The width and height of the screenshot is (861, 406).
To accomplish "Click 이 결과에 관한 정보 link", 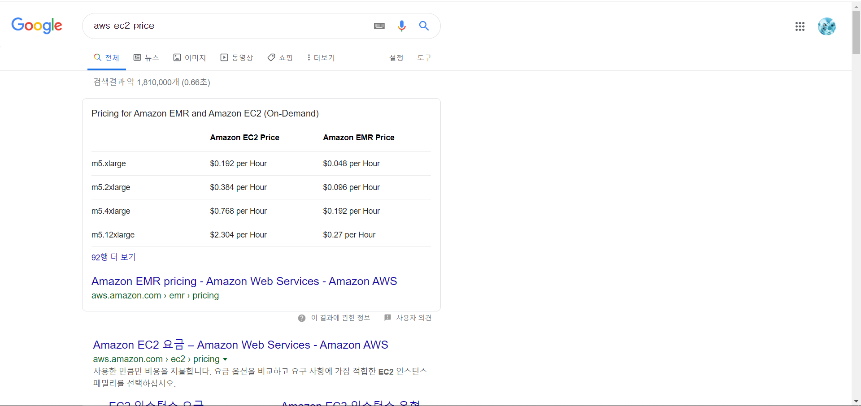I will coord(341,318).
